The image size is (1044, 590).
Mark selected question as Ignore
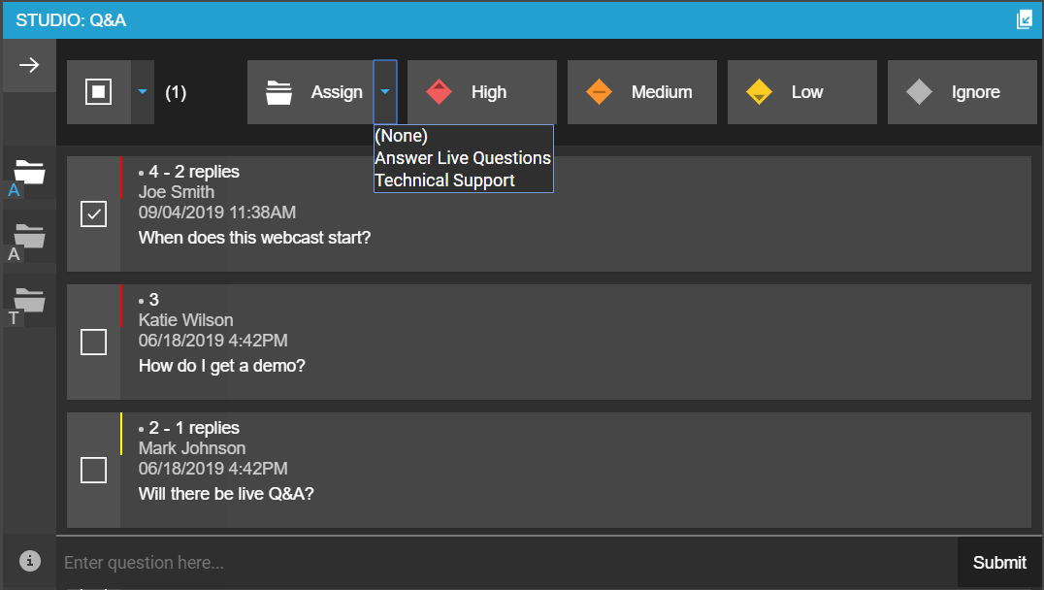(x=962, y=92)
